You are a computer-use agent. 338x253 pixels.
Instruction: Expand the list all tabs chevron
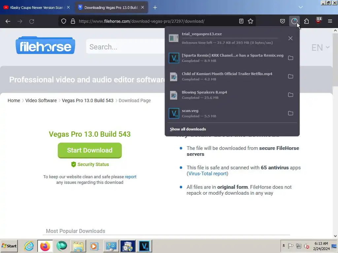(x=300, y=7)
